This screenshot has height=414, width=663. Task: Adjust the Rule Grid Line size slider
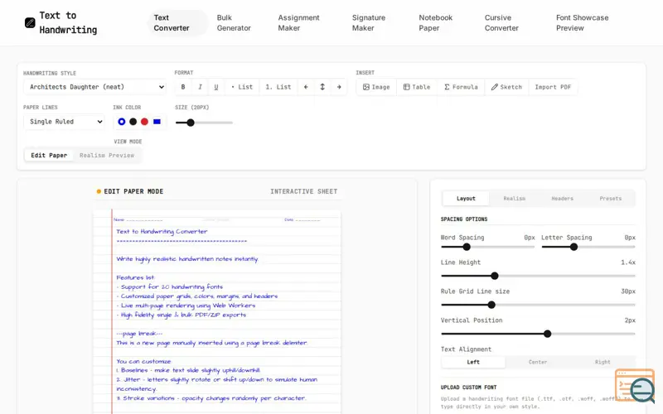click(538, 305)
